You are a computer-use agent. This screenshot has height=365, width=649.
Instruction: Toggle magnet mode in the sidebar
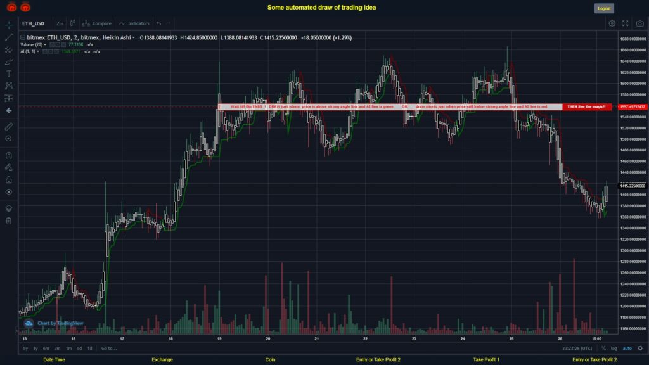(x=9, y=155)
